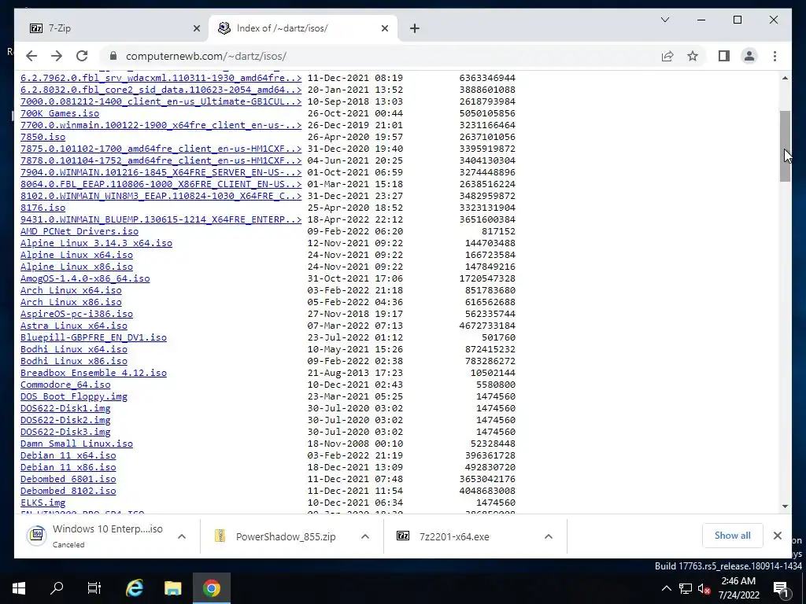Share this page from the address bar
This screenshot has height=604, width=806.
pyautogui.click(x=667, y=56)
